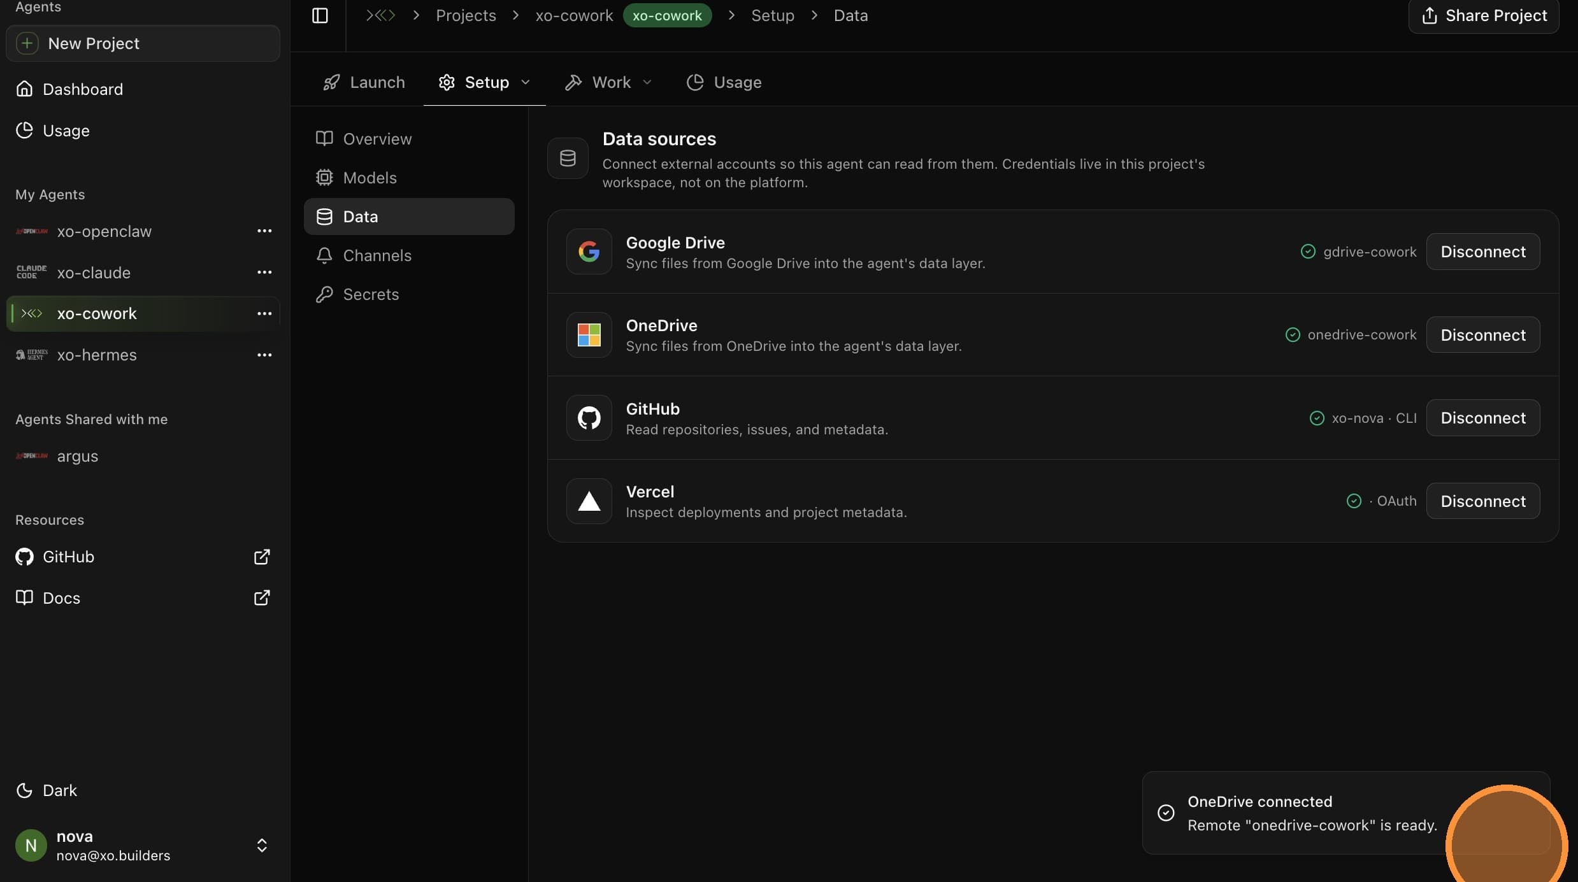Open the shared argus agent
Screen dimensions: 1578x882
pyautogui.click(x=78, y=456)
